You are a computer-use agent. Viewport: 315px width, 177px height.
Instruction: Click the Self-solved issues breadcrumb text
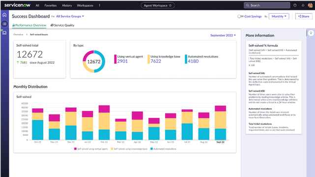click(39, 34)
